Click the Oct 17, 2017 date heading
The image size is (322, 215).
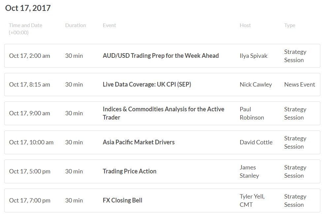[x=28, y=8]
